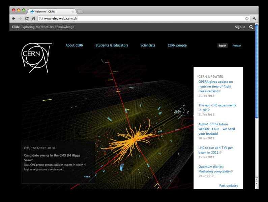Click the URL address bar

point(142,19)
